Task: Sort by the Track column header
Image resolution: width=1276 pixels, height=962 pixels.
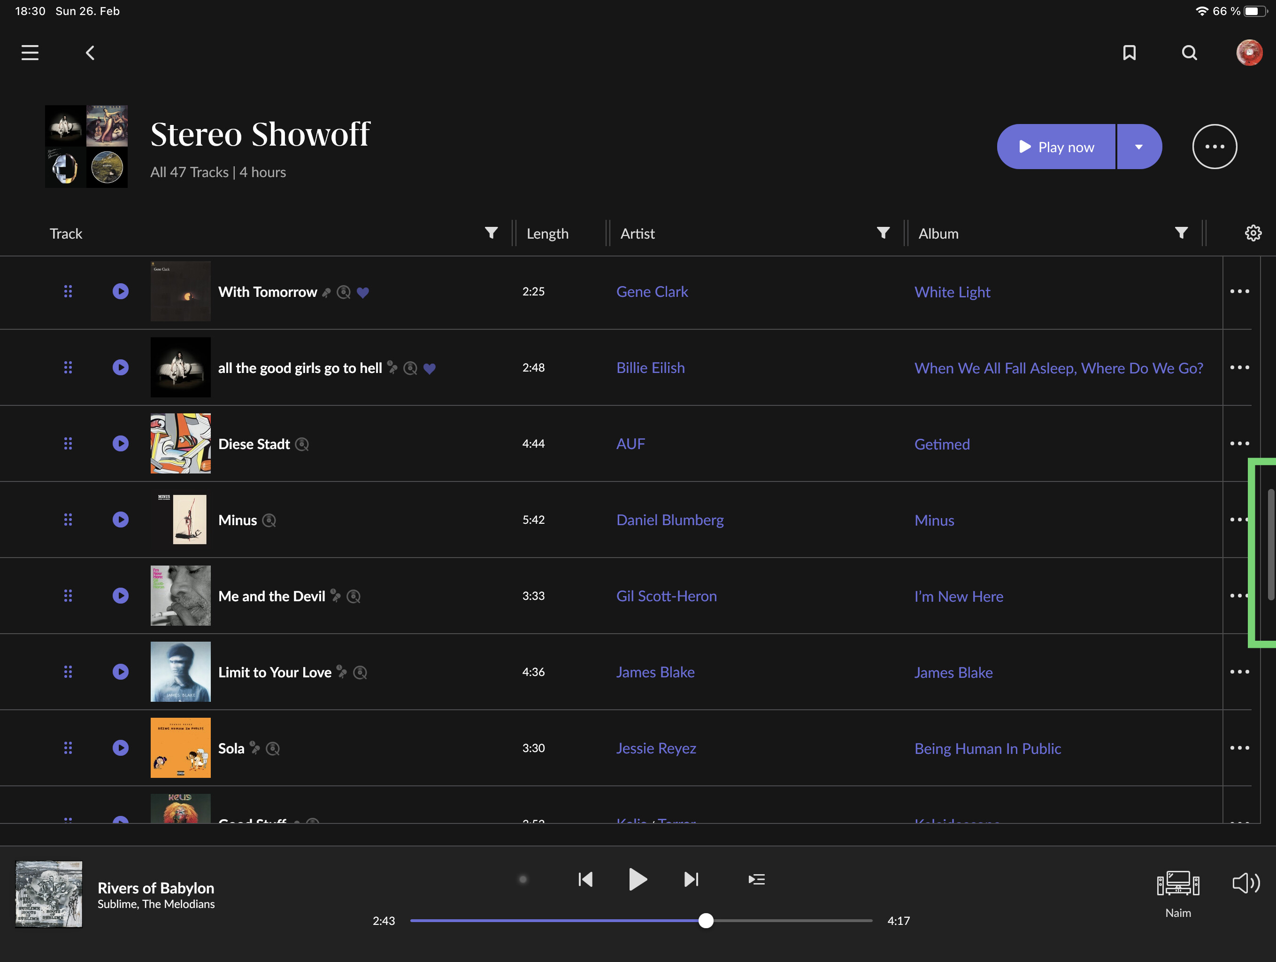Action: 66,234
